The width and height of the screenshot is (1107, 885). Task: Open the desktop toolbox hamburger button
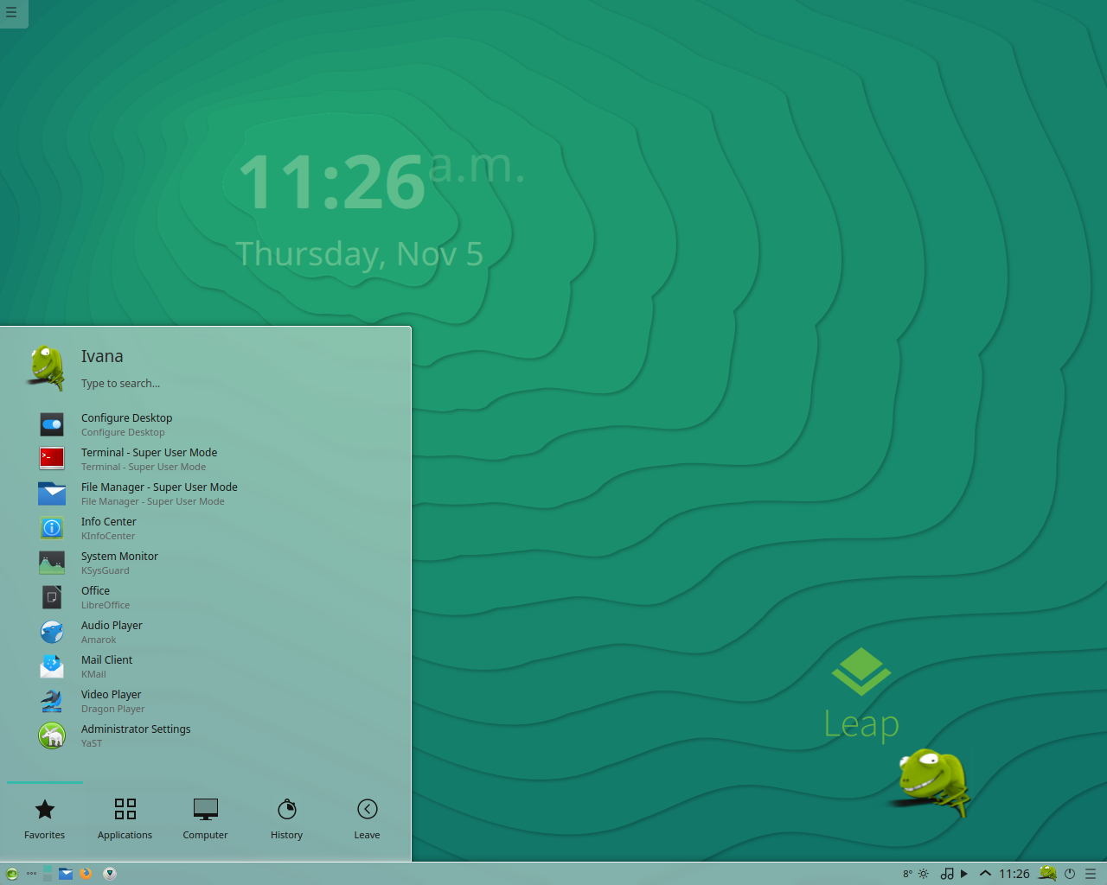click(x=12, y=12)
